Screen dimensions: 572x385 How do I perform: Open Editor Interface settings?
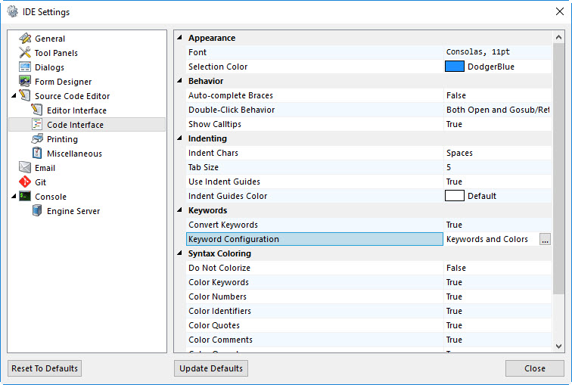tap(76, 110)
